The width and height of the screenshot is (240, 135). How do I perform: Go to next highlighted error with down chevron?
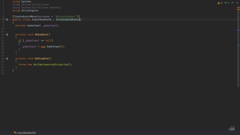(237, 3)
